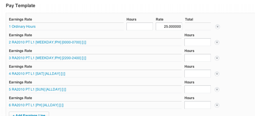Open the 3 RA2010 WEEKDAY 2200-2400 link
255x116 pixels.
coord(47,58)
